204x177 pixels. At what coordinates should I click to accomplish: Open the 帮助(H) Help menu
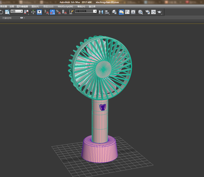coord(81,6)
